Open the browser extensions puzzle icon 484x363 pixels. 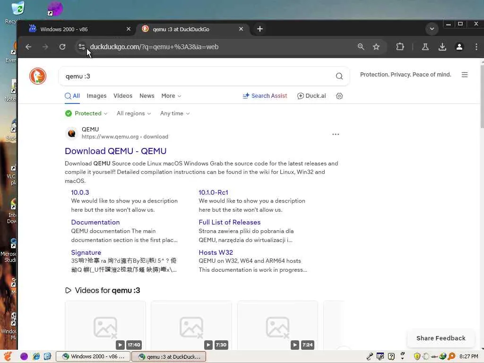click(x=400, y=47)
